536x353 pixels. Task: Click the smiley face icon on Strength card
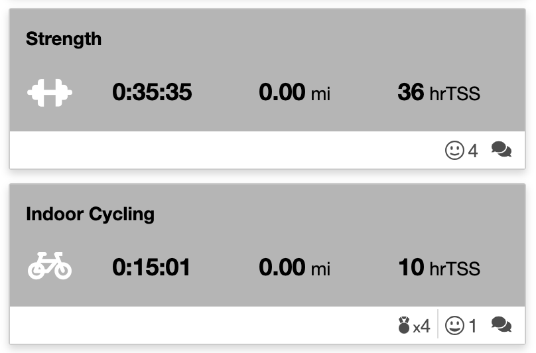[454, 151]
